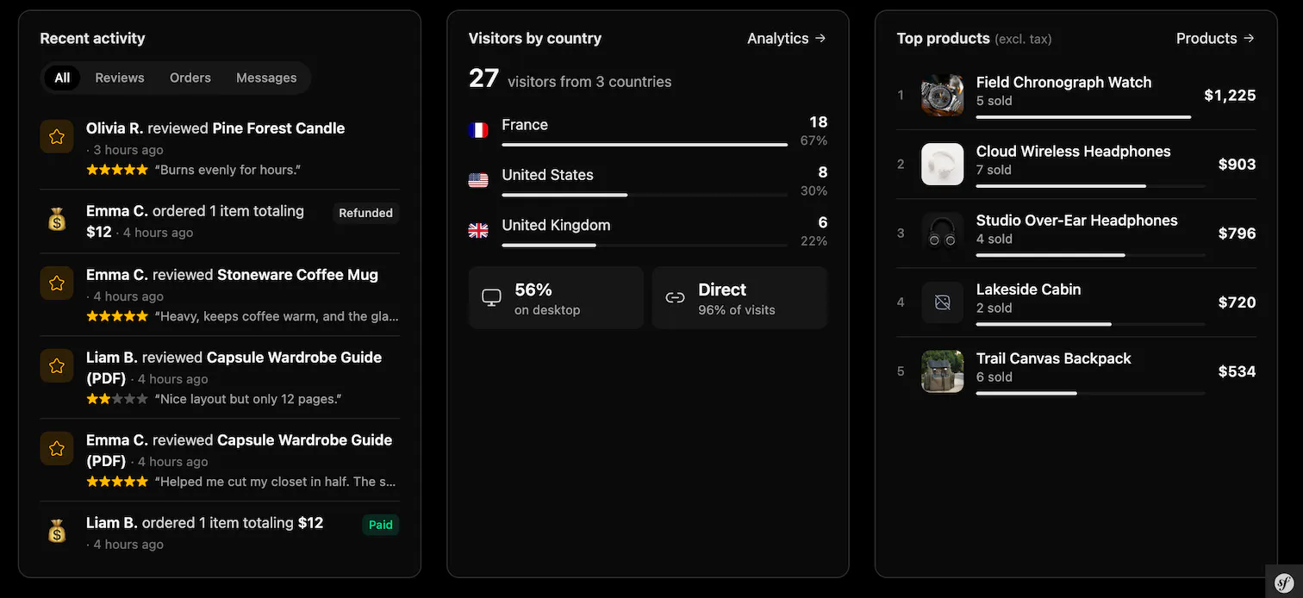
Task: Click the France flag icon
Action: tap(478, 131)
